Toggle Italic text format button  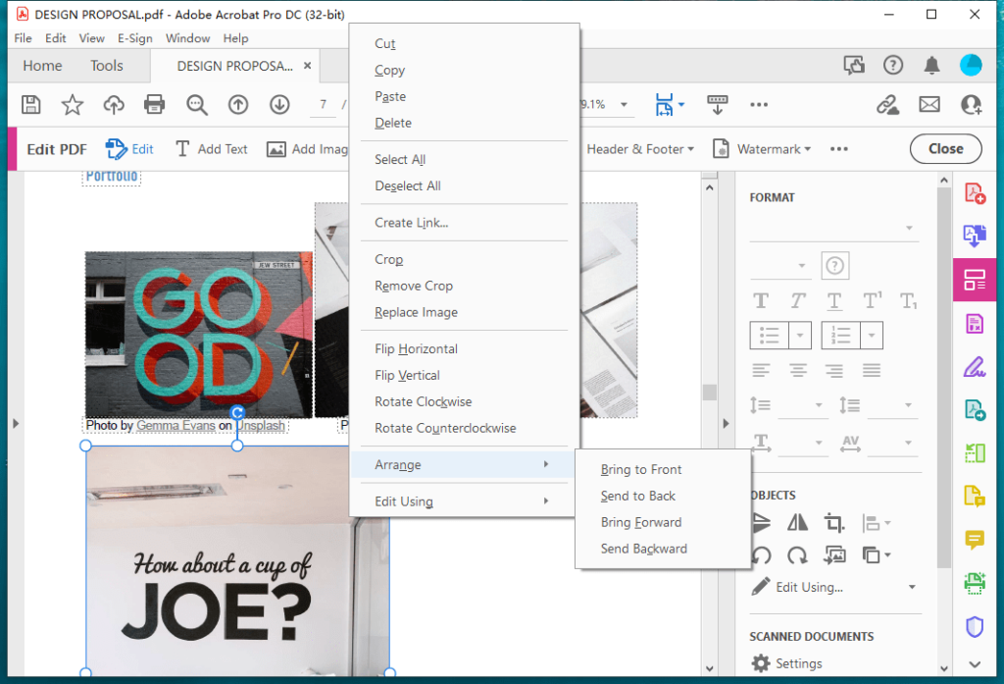tap(797, 300)
